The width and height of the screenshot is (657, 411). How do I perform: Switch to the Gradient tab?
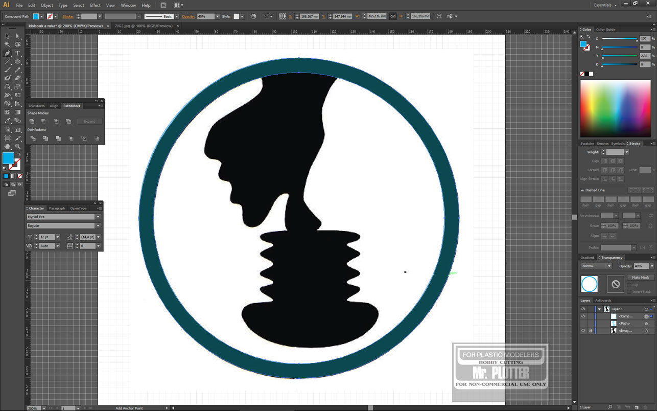click(x=588, y=258)
